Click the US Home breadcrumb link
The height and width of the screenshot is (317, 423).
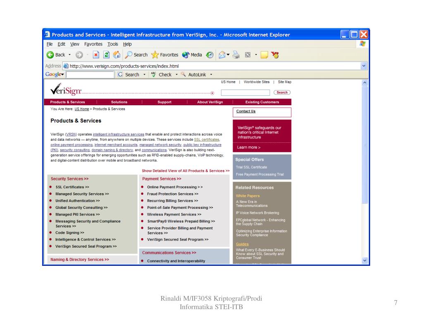pos(82,109)
